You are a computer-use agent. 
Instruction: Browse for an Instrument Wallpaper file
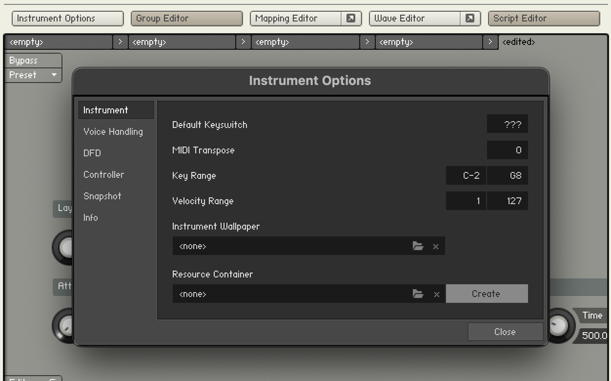click(x=418, y=246)
